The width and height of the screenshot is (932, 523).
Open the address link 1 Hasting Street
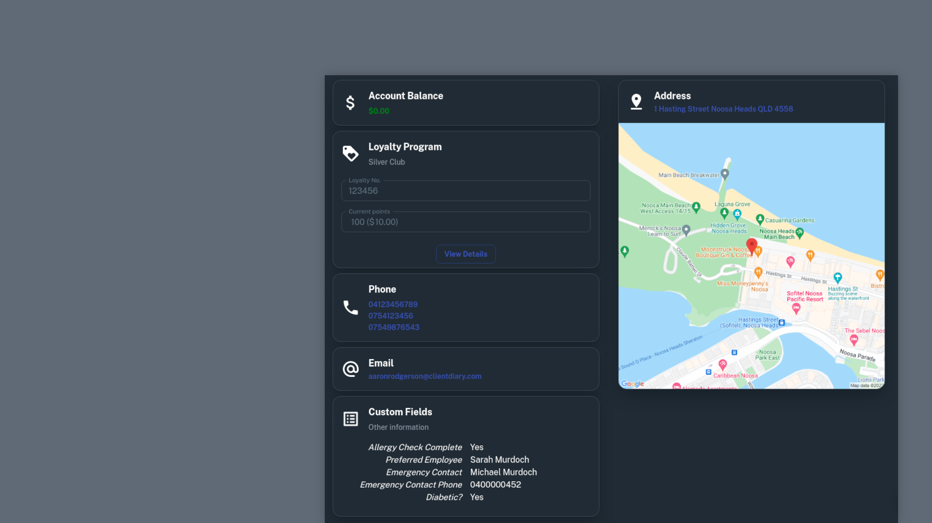pos(723,109)
